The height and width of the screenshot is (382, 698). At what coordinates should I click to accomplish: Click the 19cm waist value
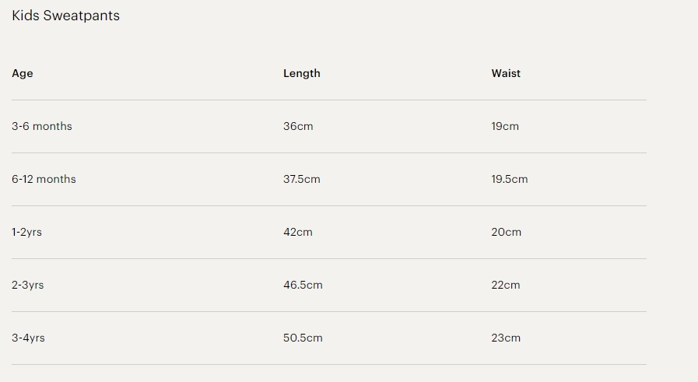tap(505, 126)
